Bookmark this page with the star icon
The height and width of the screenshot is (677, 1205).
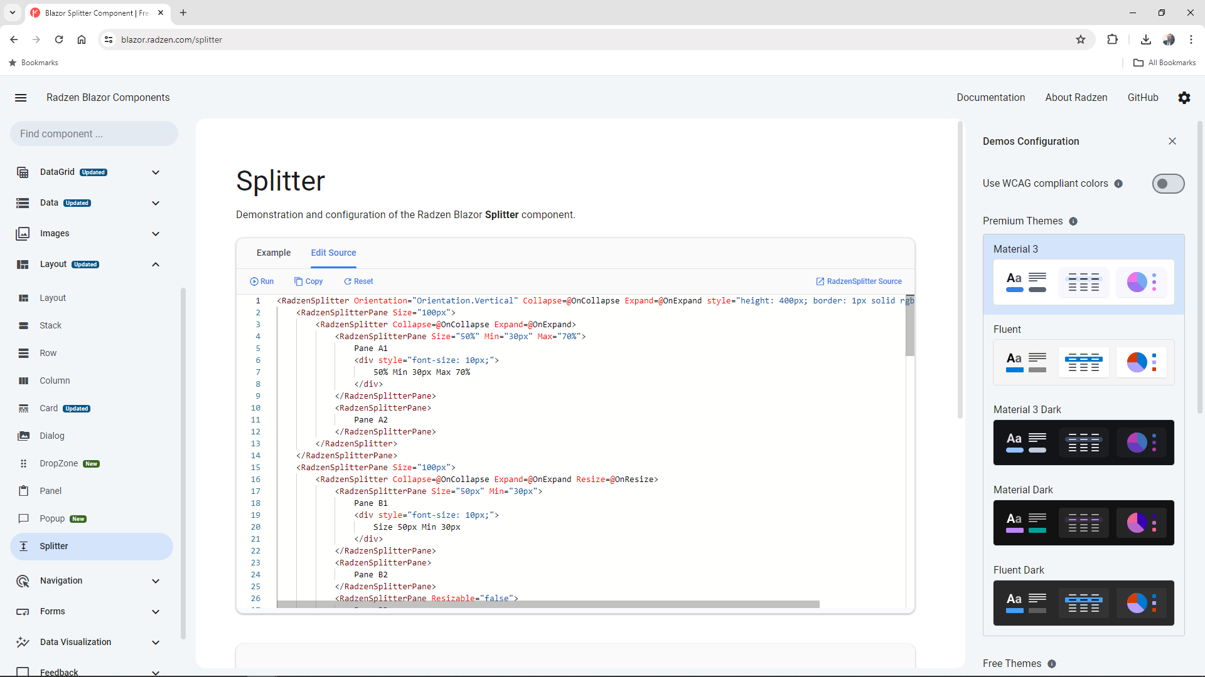click(x=1081, y=39)
